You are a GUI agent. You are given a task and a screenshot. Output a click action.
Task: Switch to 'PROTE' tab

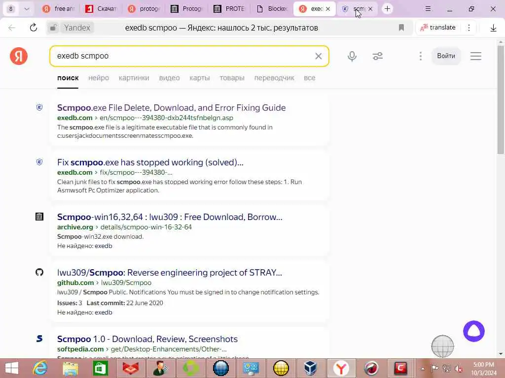(229, 9)
